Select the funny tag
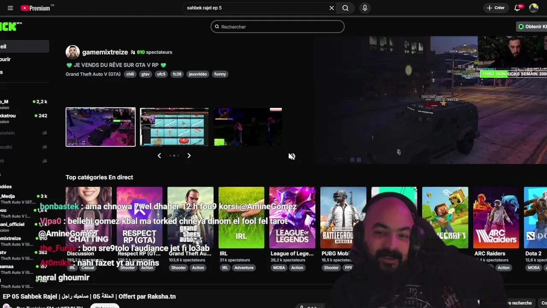 (220, 74)
